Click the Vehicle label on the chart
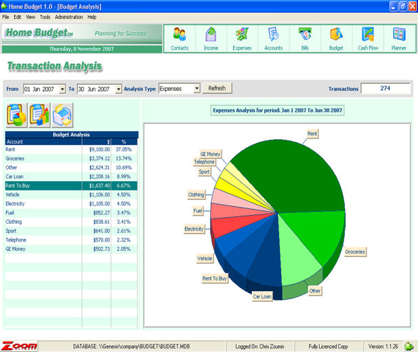The image size is (418, 352). (205, 258)
